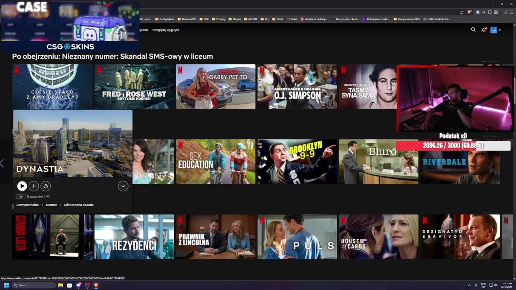Click the taskbar Search box
Viewport: 516px width, 290px height.
point(33,285)
